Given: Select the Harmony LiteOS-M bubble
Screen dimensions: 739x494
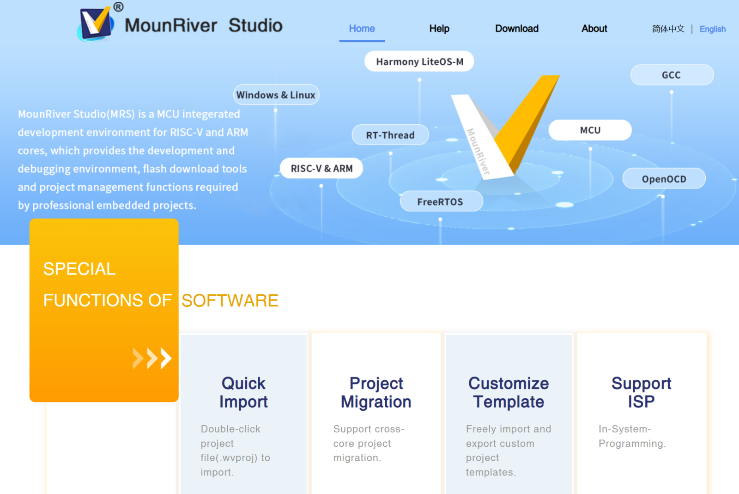Looking at the screenshot, I should (419, 61).
